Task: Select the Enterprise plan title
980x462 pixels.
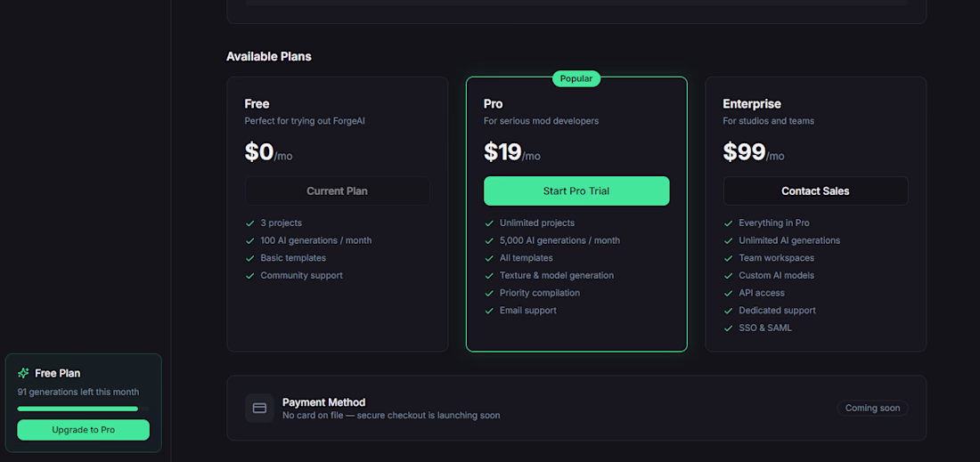Action: click(752, 103)
